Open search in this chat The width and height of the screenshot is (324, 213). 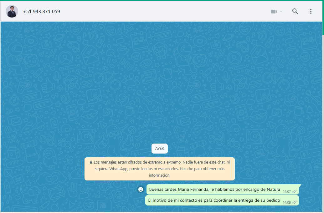point(295,11)
